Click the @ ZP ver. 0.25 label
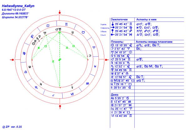This screenshot has height=130, width=186. coord(12,127)
